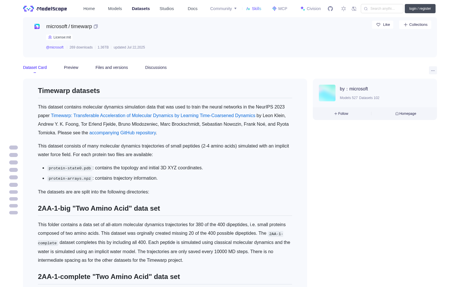
Task: Open the Datasets section
Action: click(x=141, y=9)
